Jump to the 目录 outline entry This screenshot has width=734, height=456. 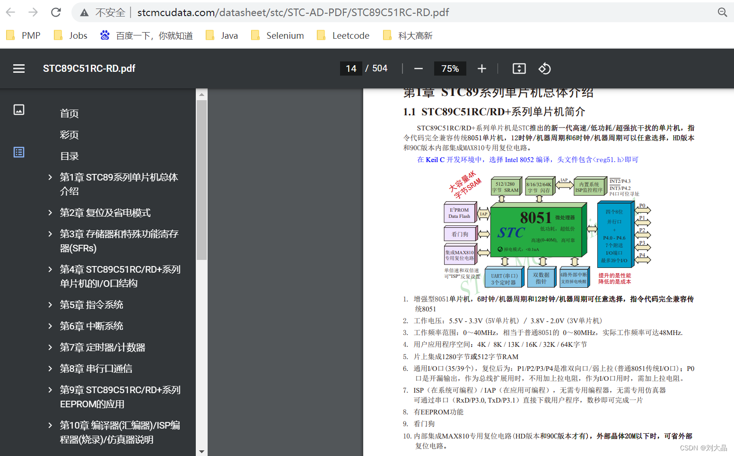tap(70, 156)
